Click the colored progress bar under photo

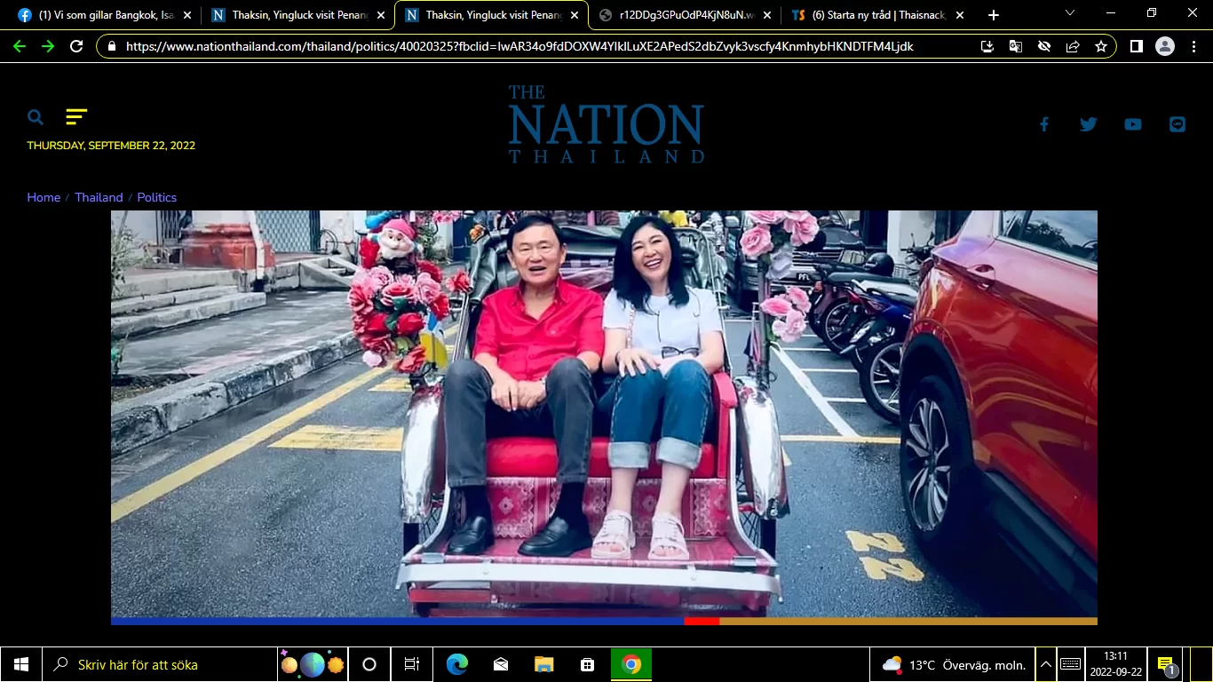coord(604,622)
